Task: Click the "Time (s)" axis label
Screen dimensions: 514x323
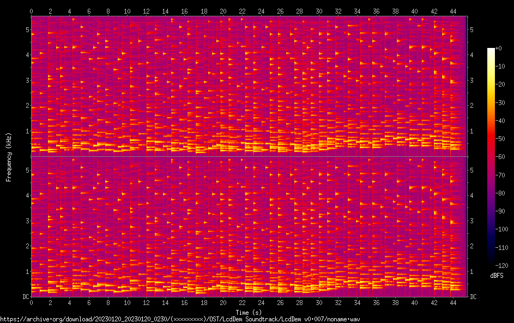Action: 249,312
